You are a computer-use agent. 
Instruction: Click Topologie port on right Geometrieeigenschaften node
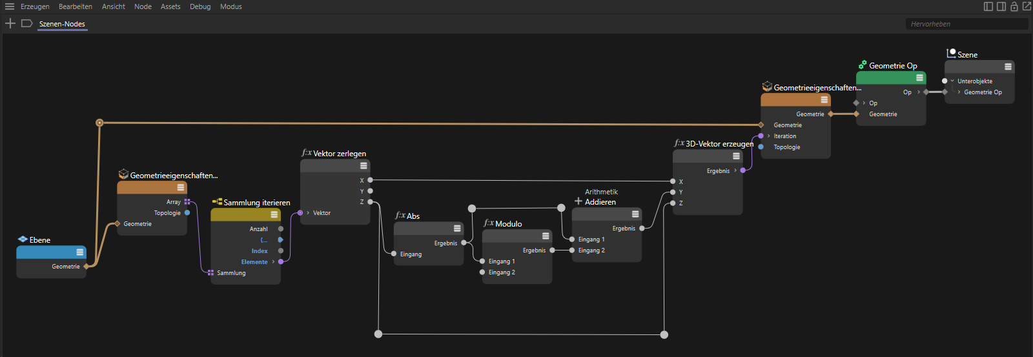761,147
